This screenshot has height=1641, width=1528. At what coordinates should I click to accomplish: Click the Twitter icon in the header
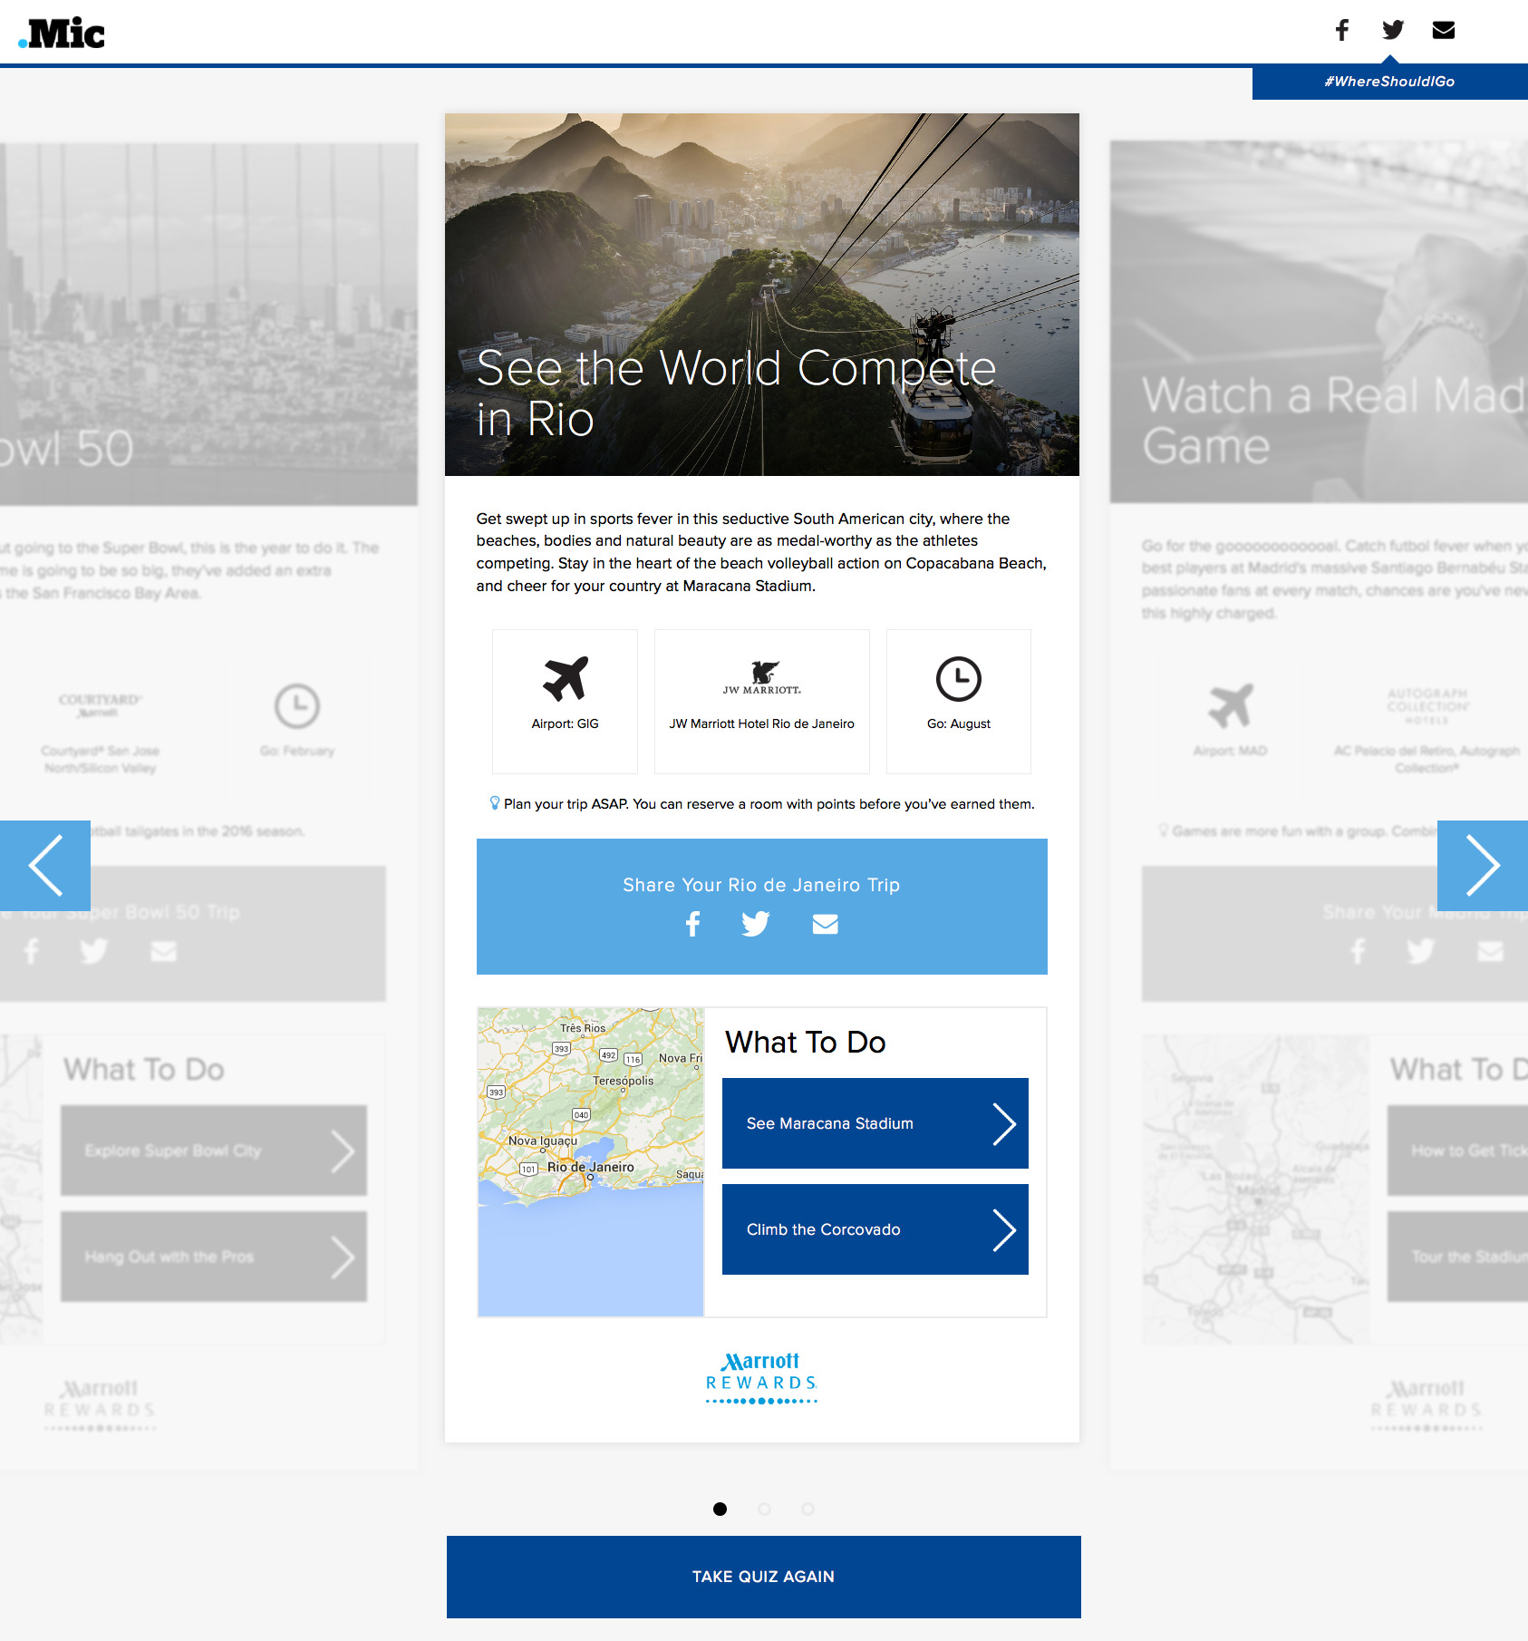pyautogui.click(x=1393, y=30)
